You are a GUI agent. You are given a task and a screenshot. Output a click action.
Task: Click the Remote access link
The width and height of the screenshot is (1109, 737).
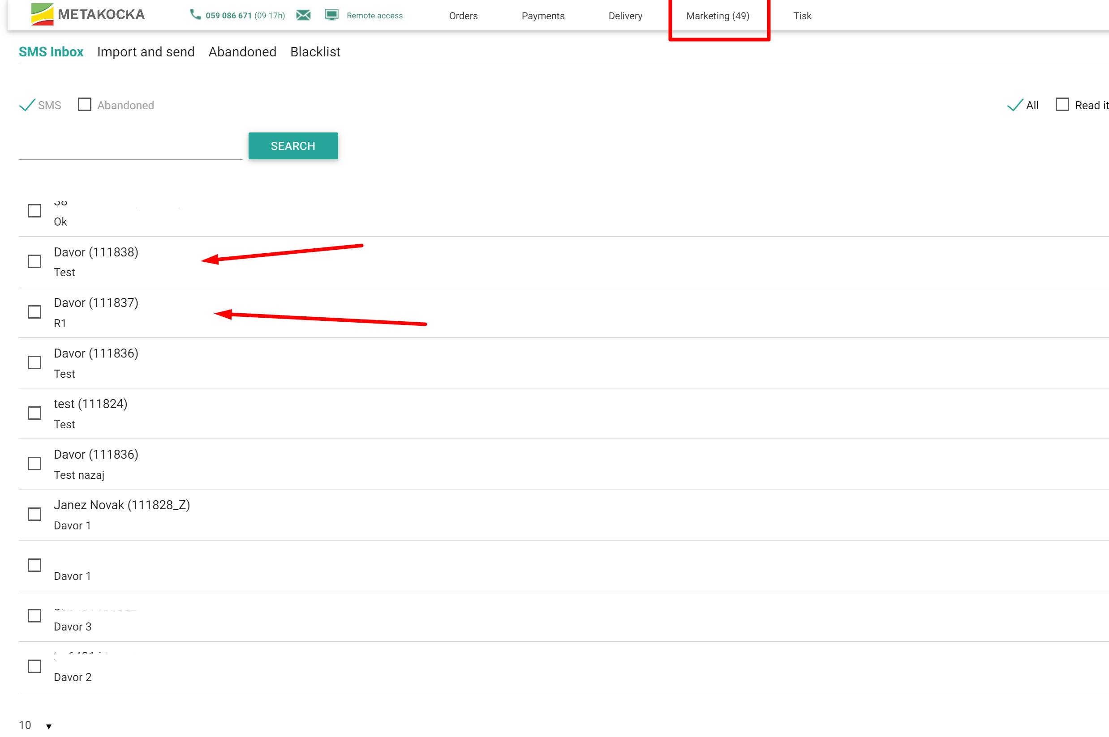(x=374, y=16)
